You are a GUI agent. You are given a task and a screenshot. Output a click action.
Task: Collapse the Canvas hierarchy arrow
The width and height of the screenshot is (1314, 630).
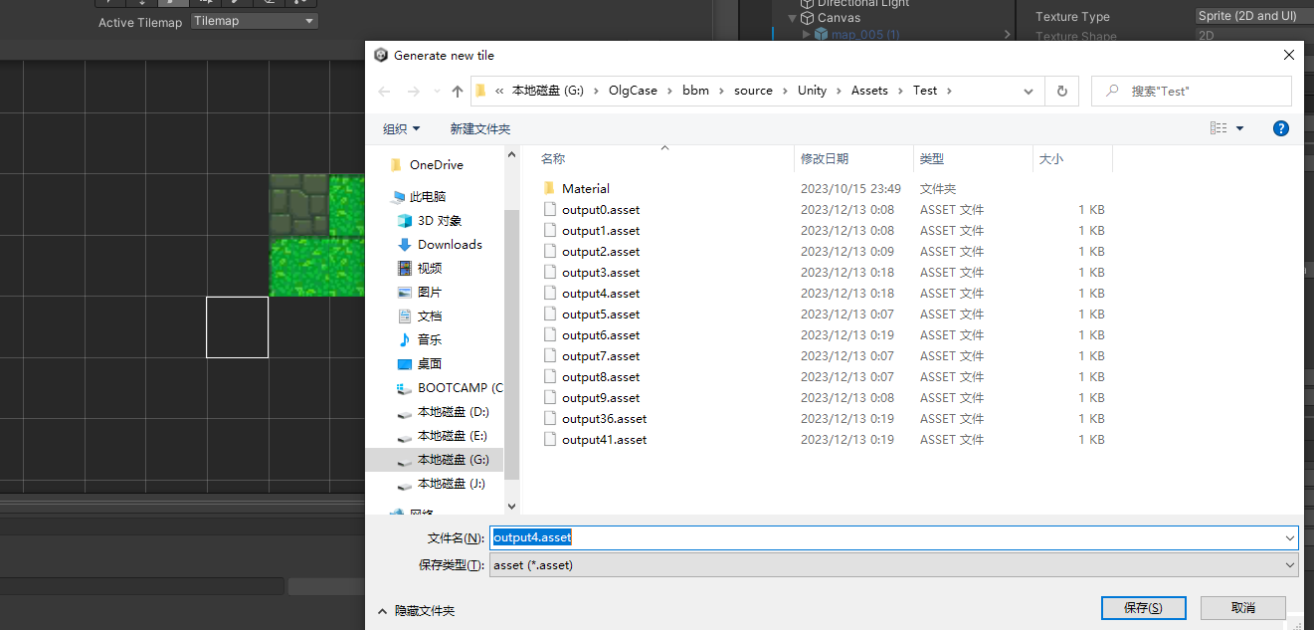793,18
